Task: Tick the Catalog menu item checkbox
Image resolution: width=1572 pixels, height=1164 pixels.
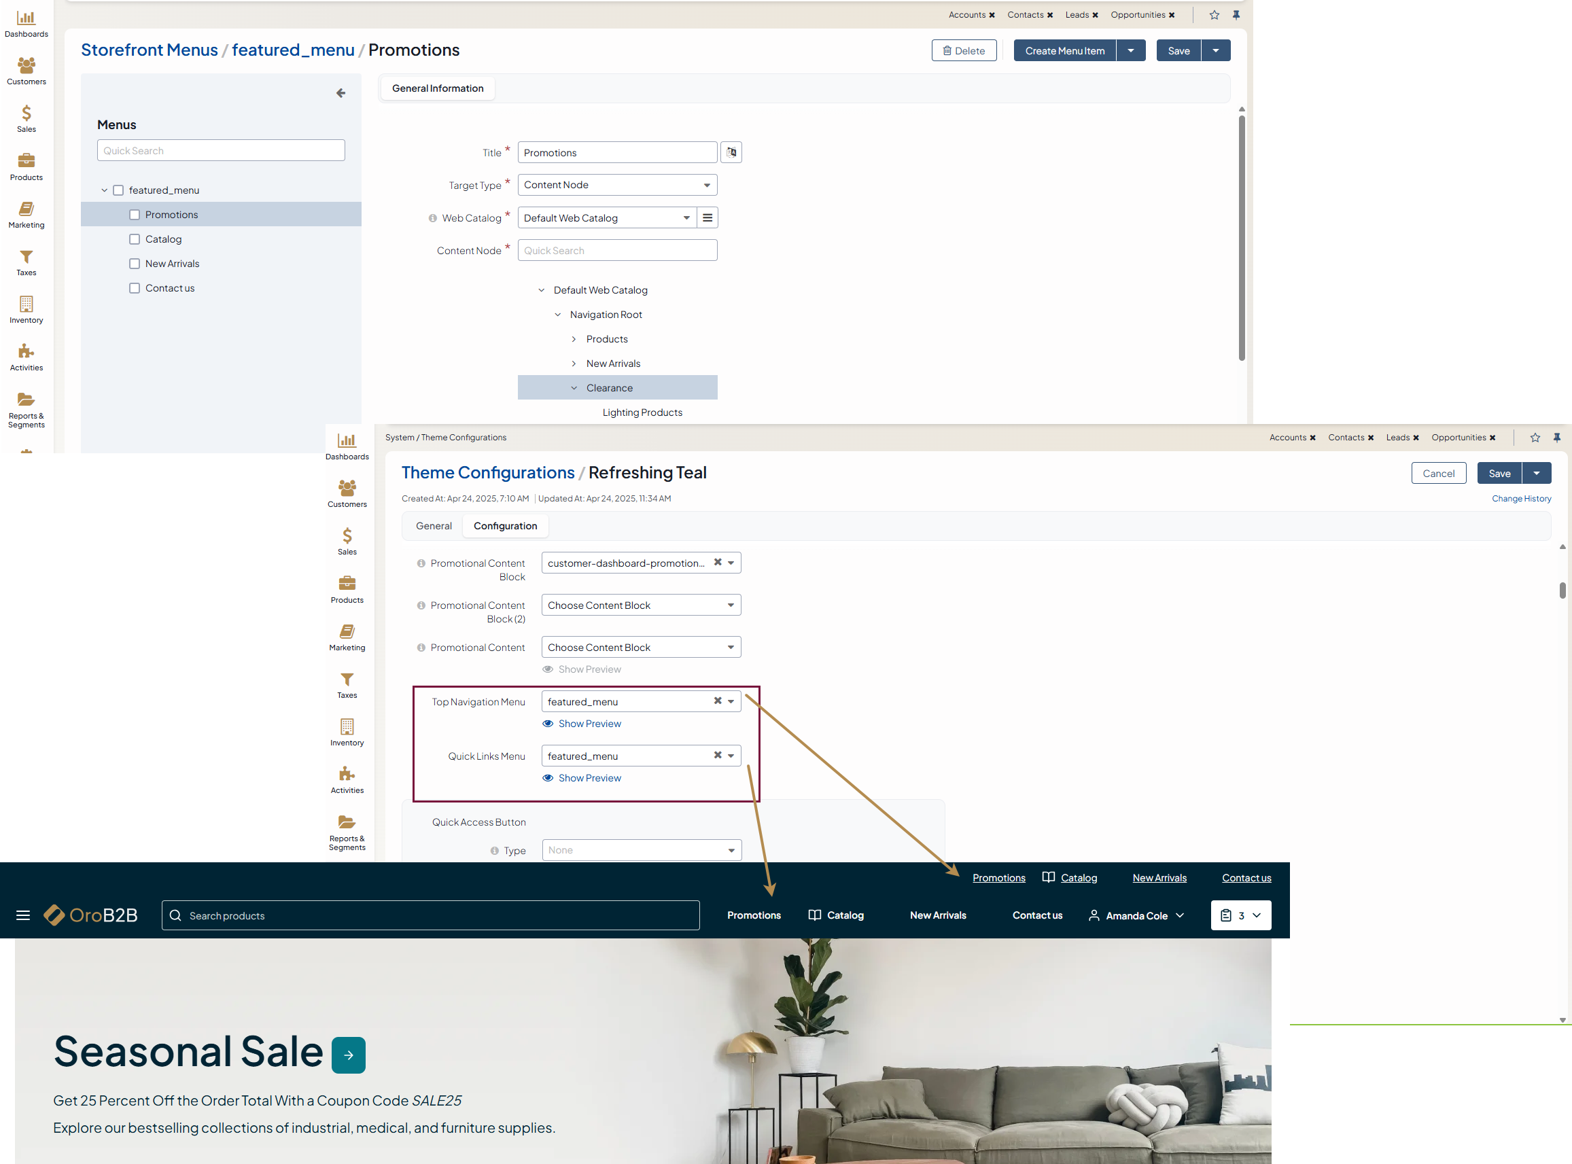Action: coord(135,240)
